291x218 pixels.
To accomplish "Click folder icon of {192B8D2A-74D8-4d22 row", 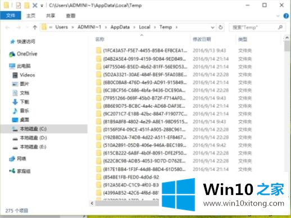I will pos(98,138).
